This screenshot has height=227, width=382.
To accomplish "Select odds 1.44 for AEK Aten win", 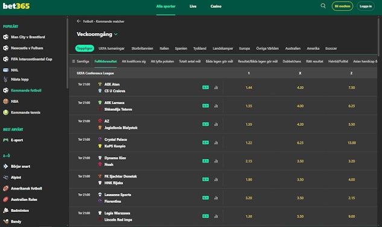I will click(249, 87).
